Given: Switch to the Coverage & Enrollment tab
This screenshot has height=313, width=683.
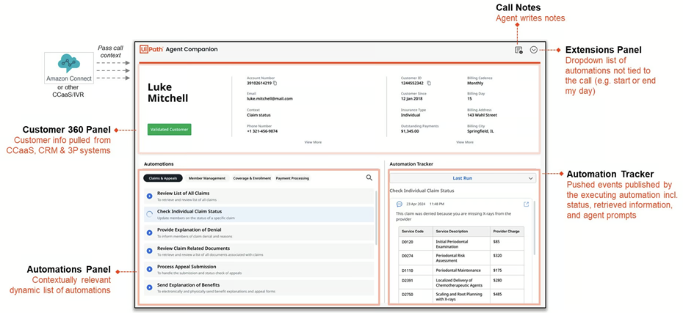Looking at the screenshot, I should coord(252,178).
